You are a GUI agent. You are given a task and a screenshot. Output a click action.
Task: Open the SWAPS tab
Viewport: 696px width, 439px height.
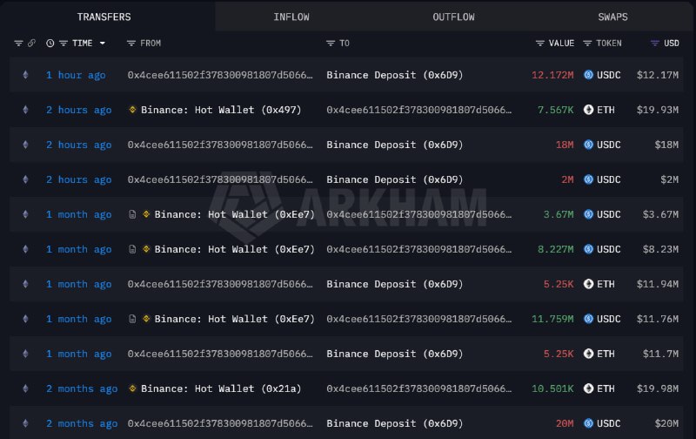[612, 17]
